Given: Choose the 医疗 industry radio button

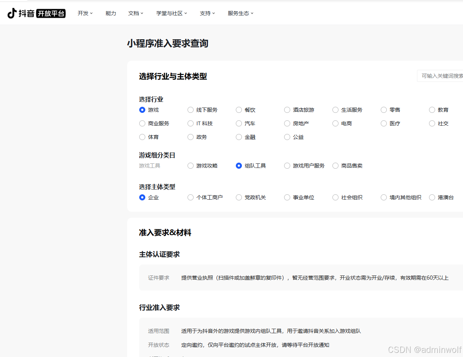Looking at the screenshot, I should (x=384, y=123).
